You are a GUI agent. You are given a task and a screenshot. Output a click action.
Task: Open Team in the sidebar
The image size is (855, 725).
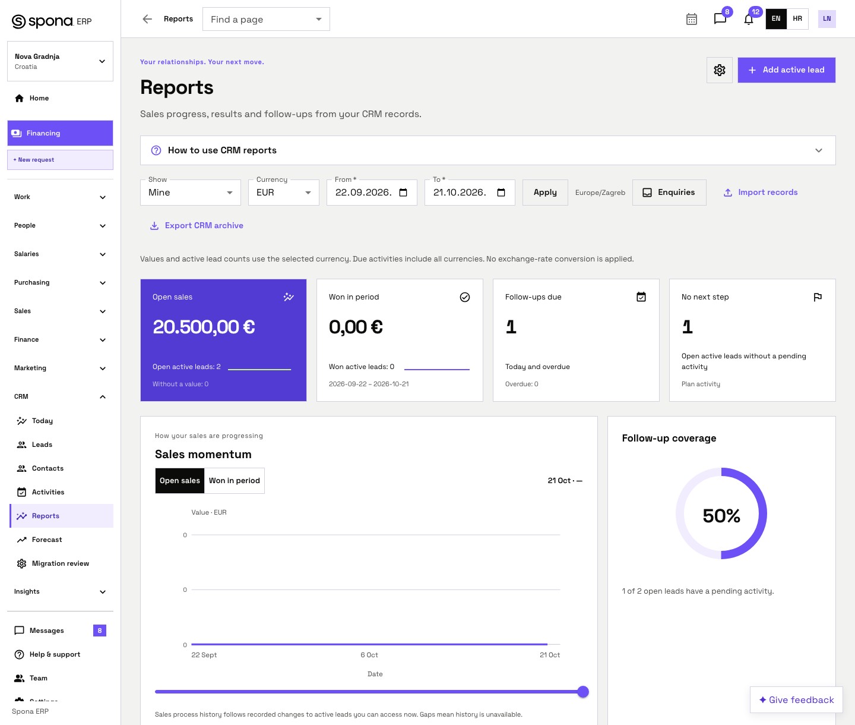60,678
